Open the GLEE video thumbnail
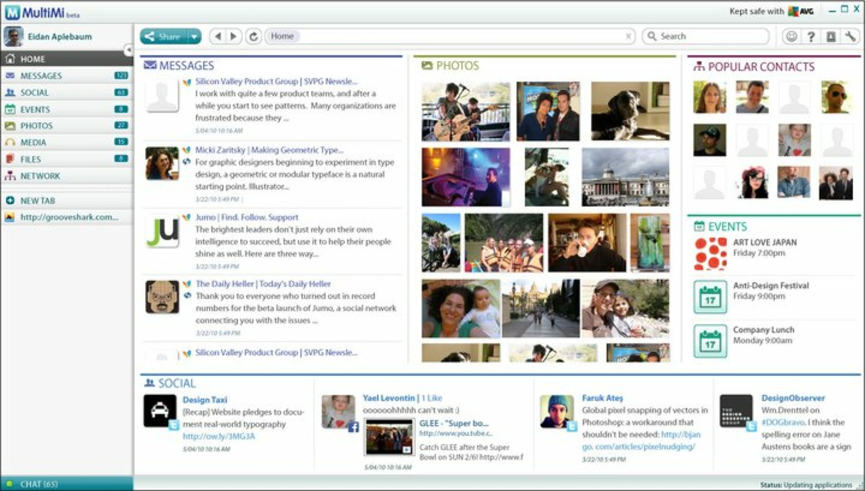 (389, 436)
